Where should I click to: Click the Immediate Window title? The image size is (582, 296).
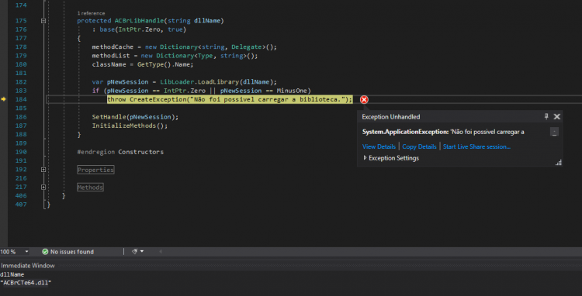coord(28,266)
